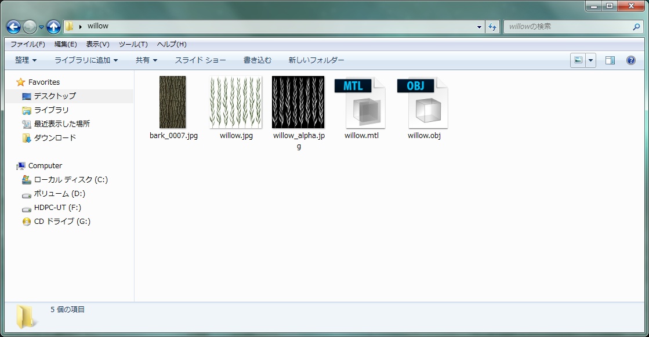Select the willow.obj OBJ file icon
This screenshot has height=337, width=649.
(x=423, y=103)
